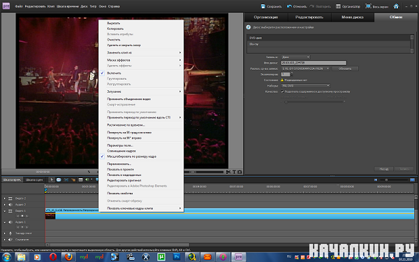Expand the Видео 2 track
The width and height of the screenshot is (419, 262).
click(5, 198)
